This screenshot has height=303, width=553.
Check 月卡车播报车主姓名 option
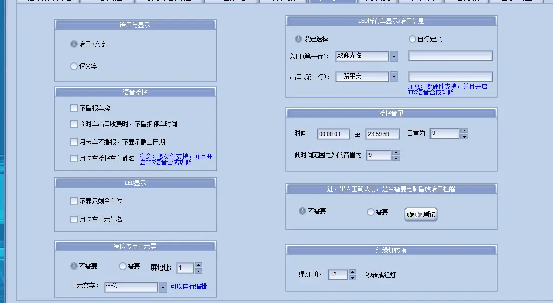[x=74, y=158]
